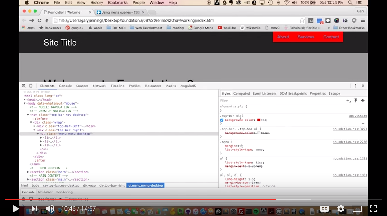This screenshot has width=387, height=216.
Task: Select the inspect element tool in DevTools
Action: coord(24,86)
